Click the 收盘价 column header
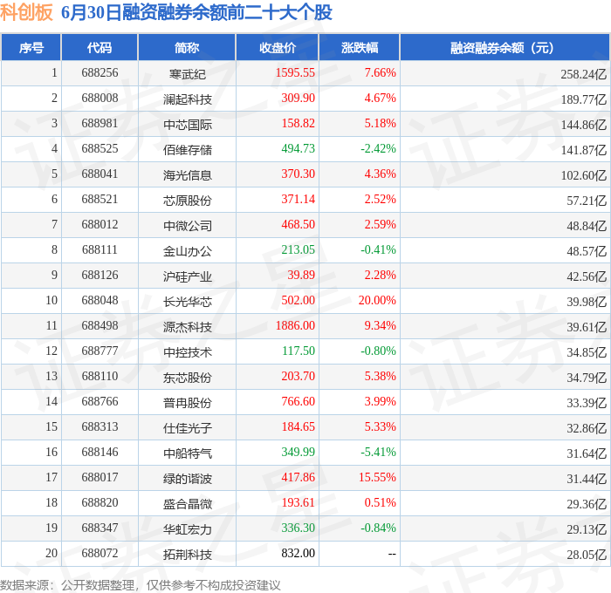This screenshot has width=611, height=593. pyautogui.click(x=278, y=47)
